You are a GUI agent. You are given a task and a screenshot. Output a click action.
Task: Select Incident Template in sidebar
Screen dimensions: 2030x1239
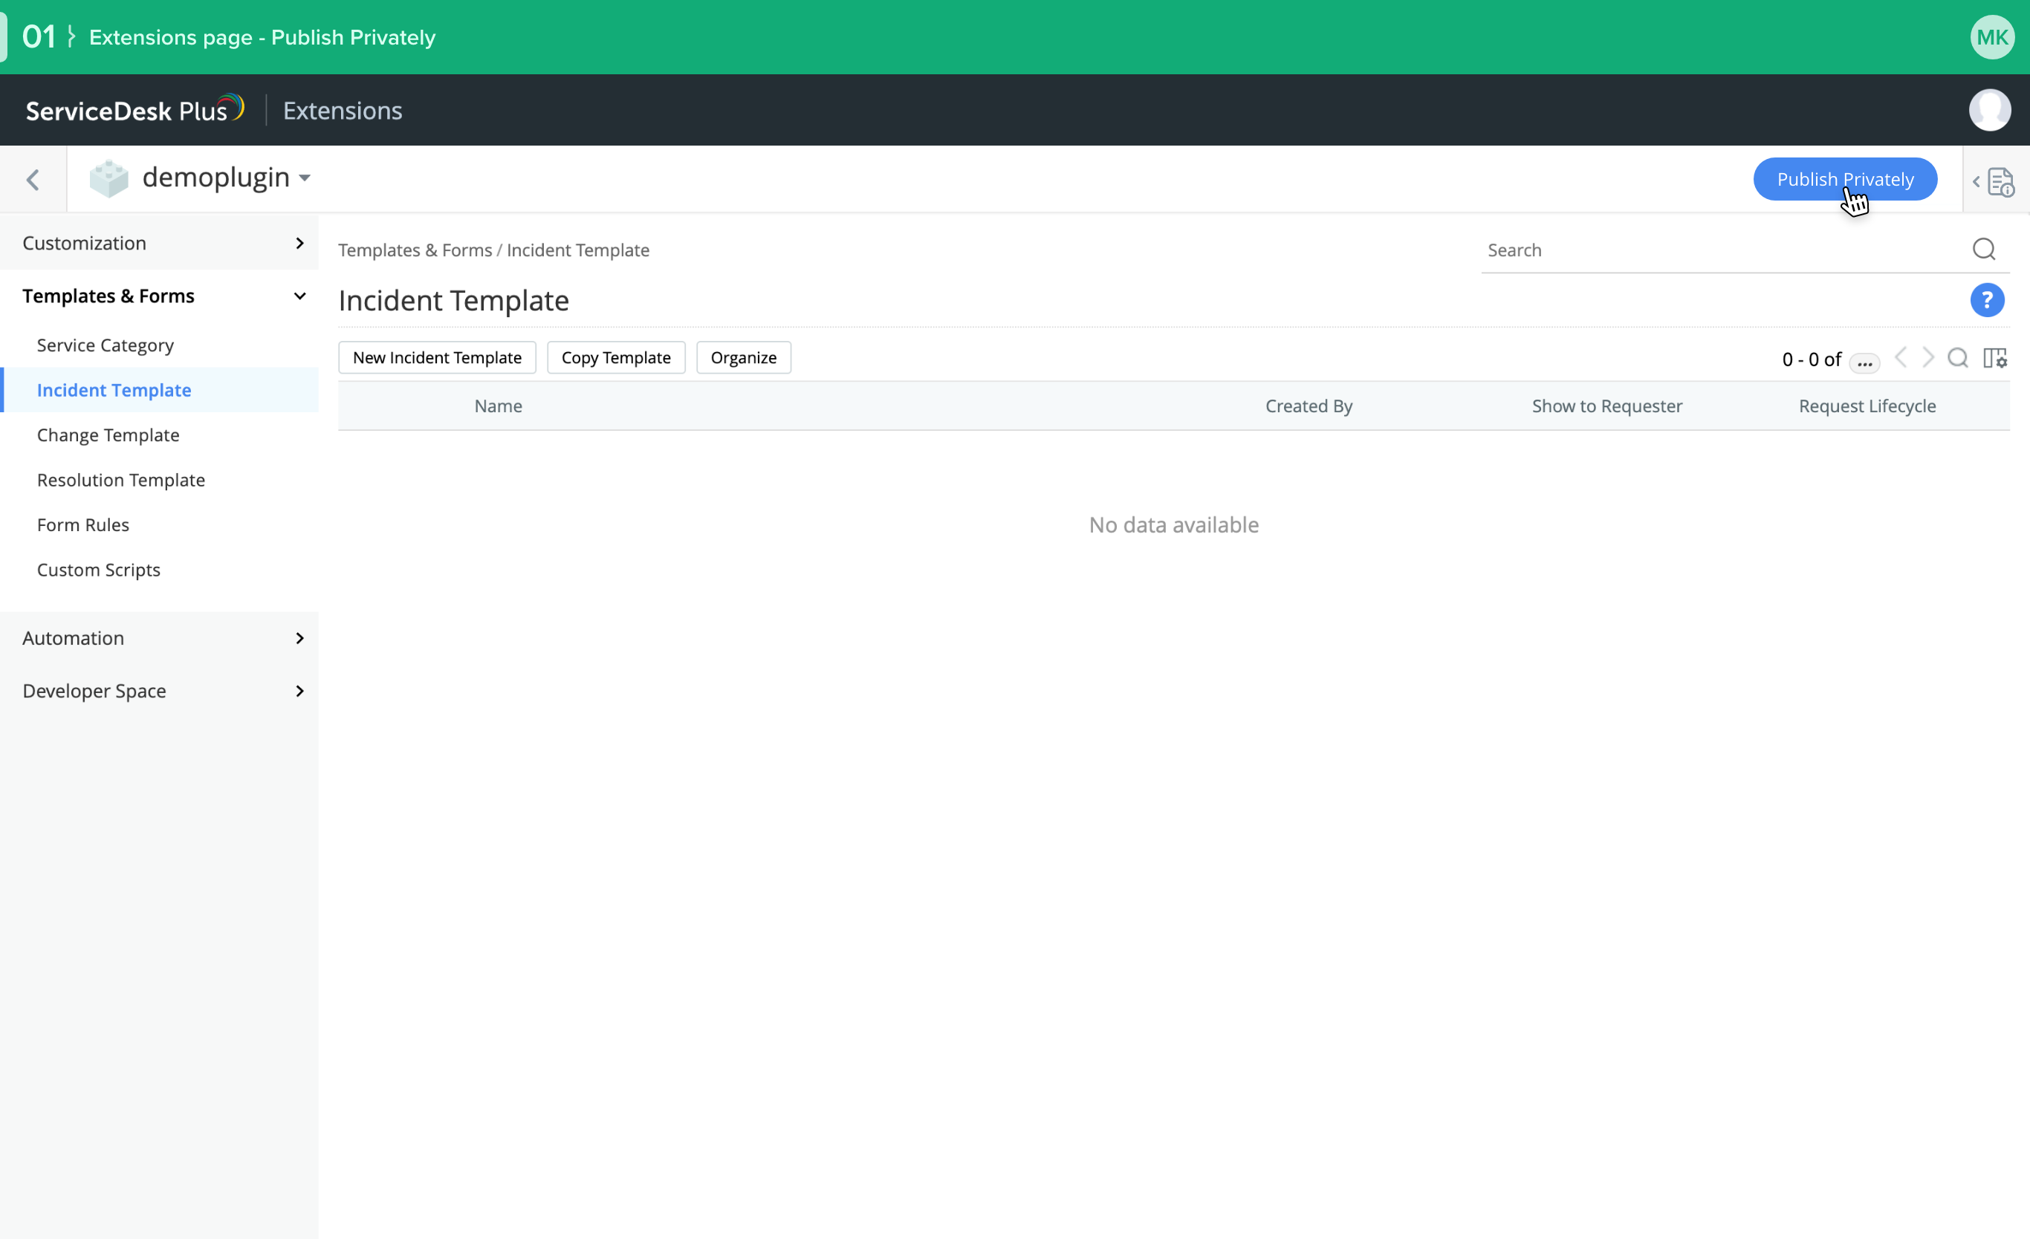click(159, 391)
